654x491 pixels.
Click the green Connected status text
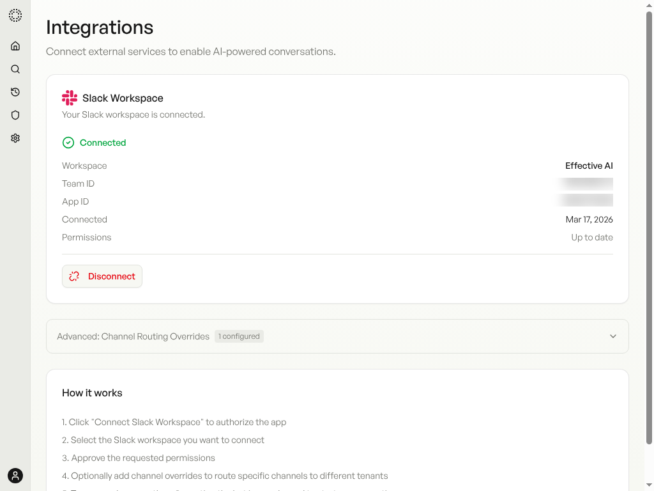pos(103,143)
